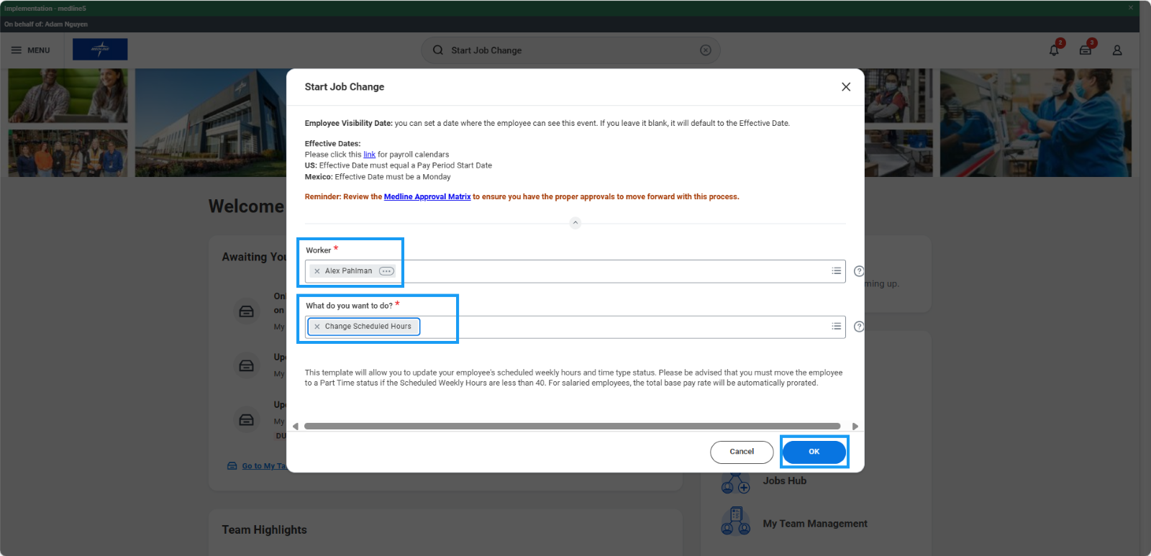Viewport: 1151px width, 556px height.
Task: Remove Alex Pahlman from Worker field
Action: [x=317, y=271]
